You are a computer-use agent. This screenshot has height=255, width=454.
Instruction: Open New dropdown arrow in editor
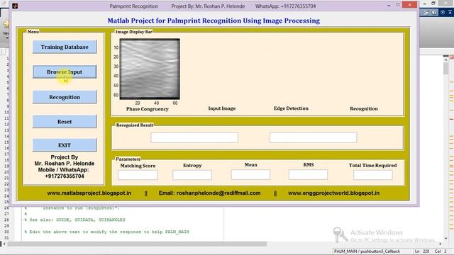point(6,38)
